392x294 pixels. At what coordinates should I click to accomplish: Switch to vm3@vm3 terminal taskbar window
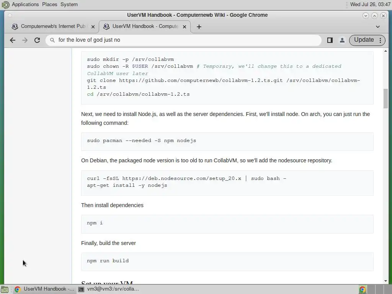tap(109, 289)
